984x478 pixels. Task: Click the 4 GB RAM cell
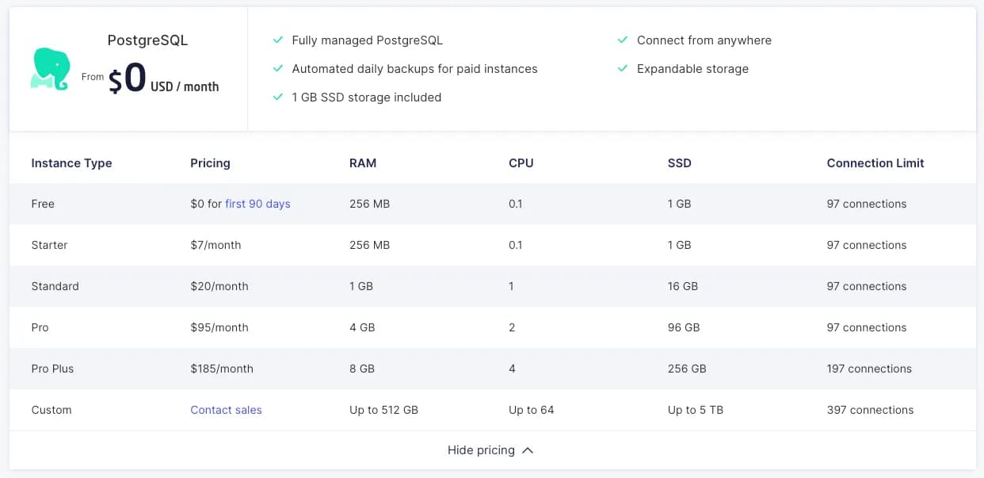click(362, 327)
